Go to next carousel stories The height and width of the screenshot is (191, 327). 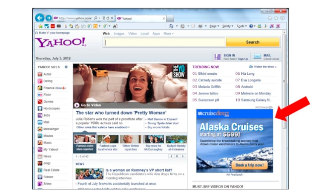183,156
